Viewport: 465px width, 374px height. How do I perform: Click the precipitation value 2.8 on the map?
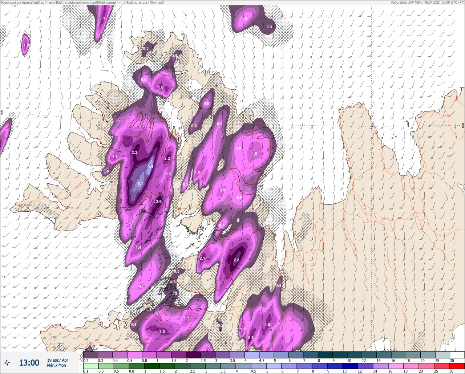pos(236,260)
